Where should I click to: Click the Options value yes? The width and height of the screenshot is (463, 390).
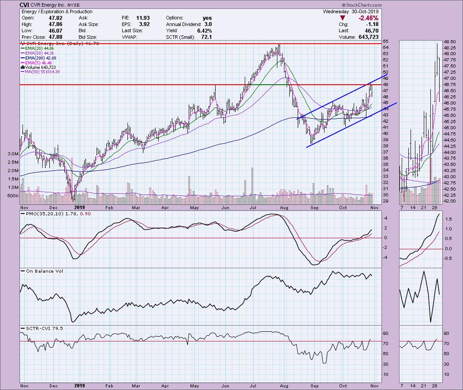click(x=207, y=18)
